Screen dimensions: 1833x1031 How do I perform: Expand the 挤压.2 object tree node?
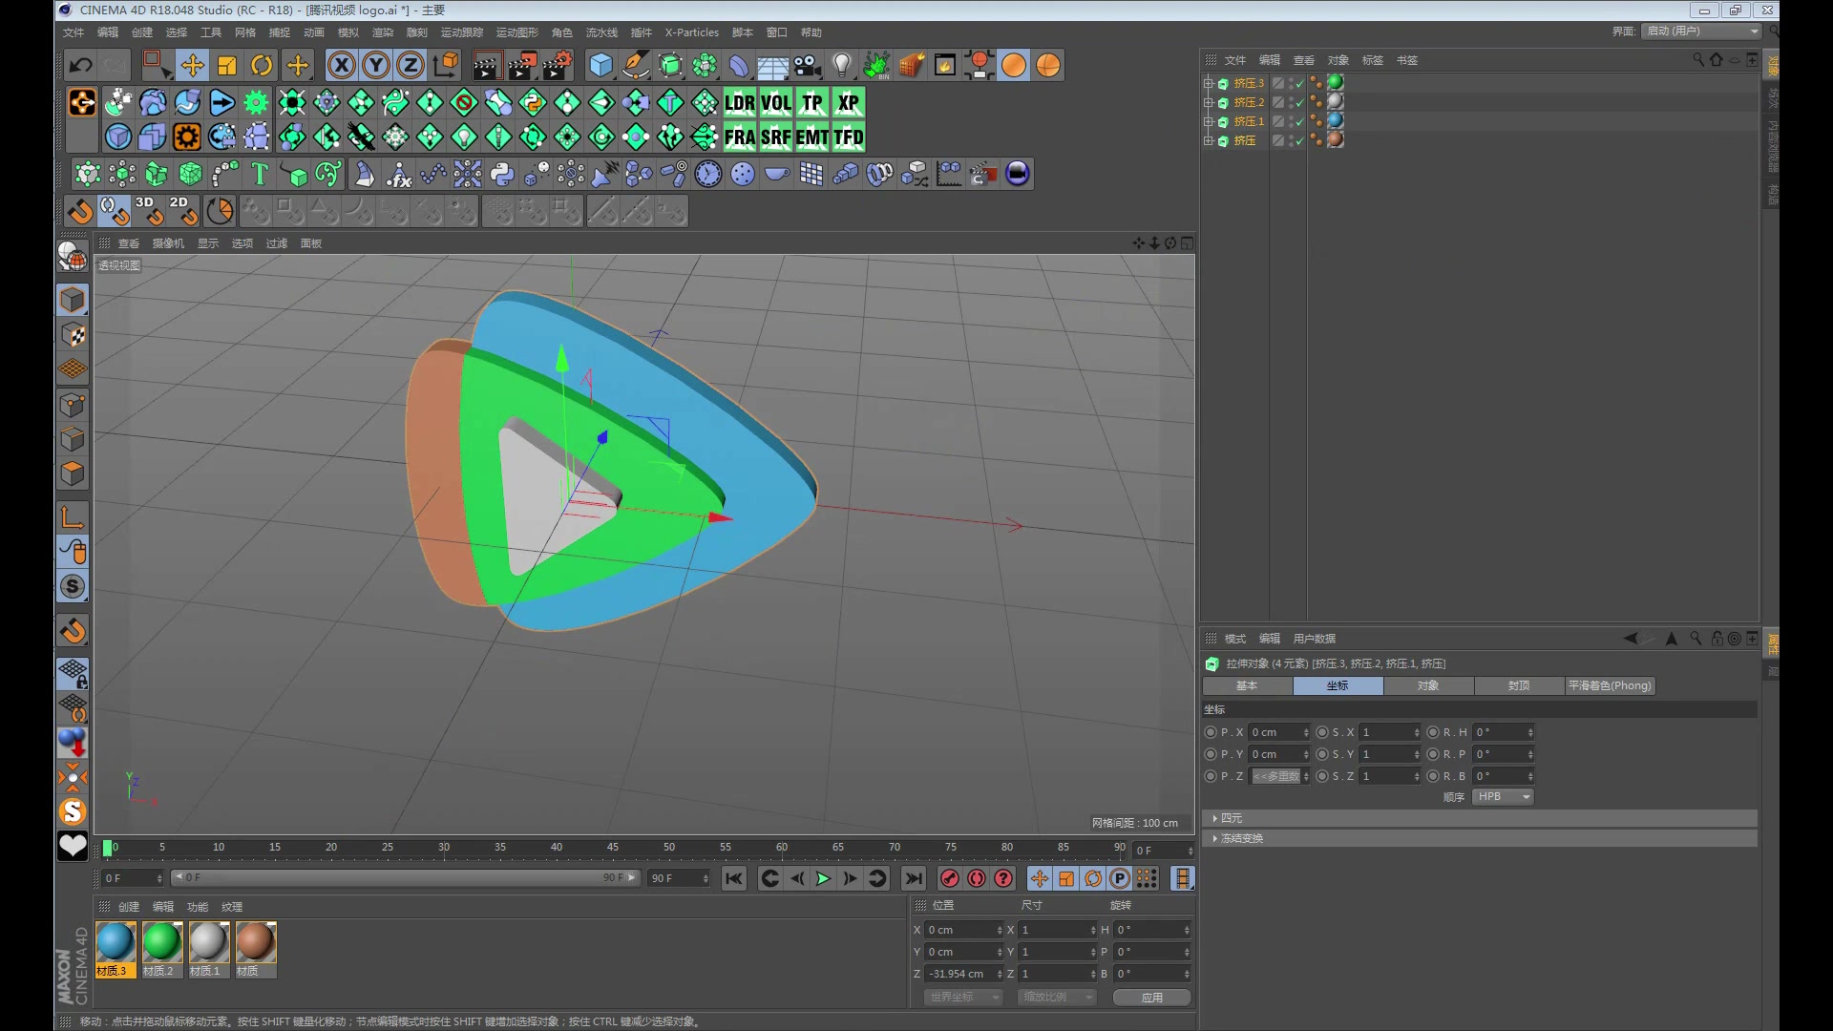1209,102
